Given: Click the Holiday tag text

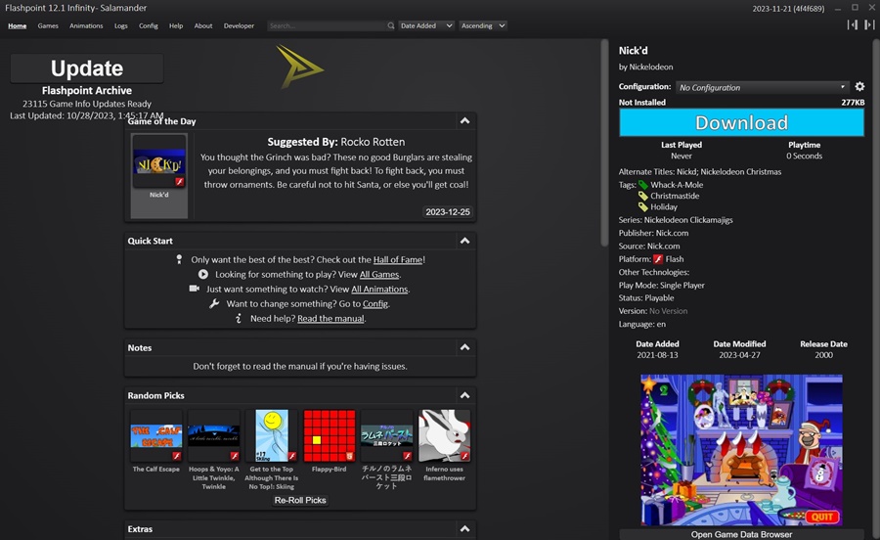Looking at the screenshot, I should (663, 207).
